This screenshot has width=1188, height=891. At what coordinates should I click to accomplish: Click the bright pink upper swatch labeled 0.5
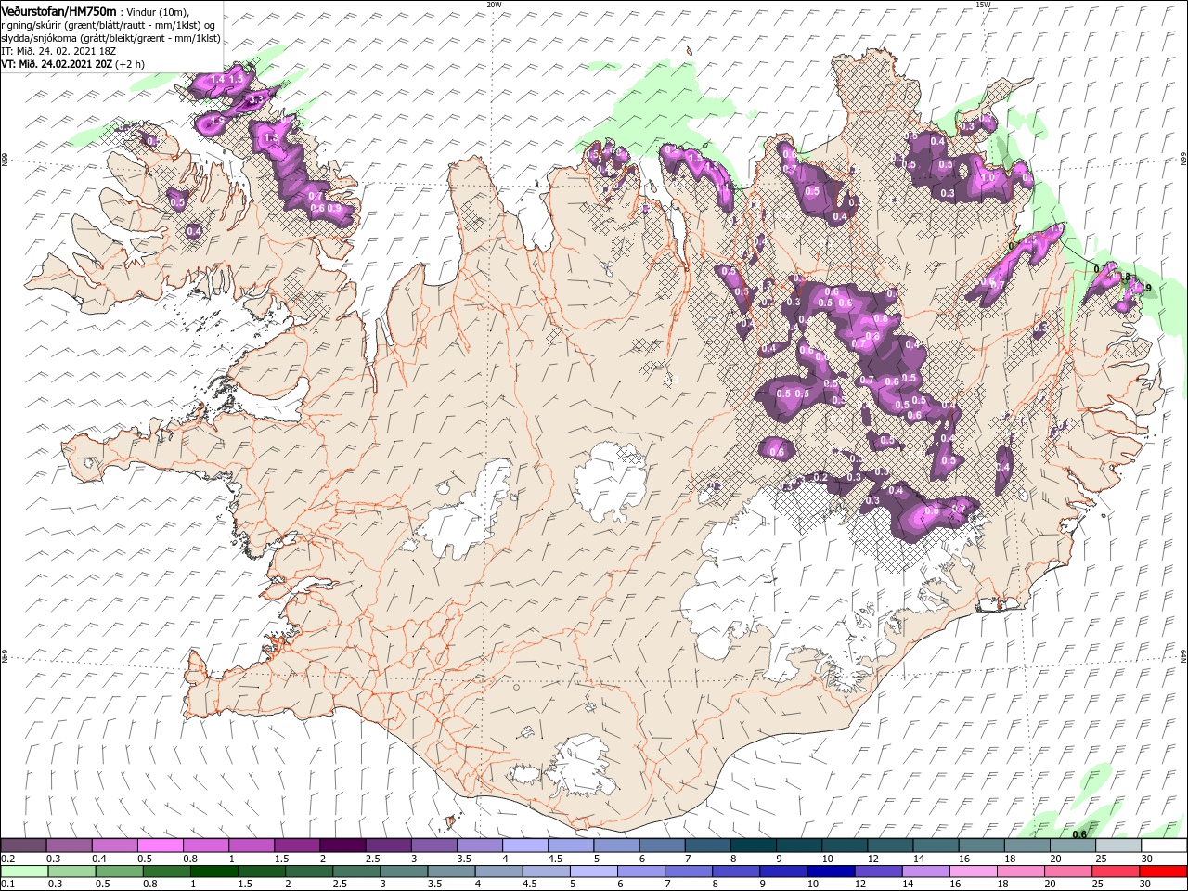pyautogui.click(x=161, y=846)
